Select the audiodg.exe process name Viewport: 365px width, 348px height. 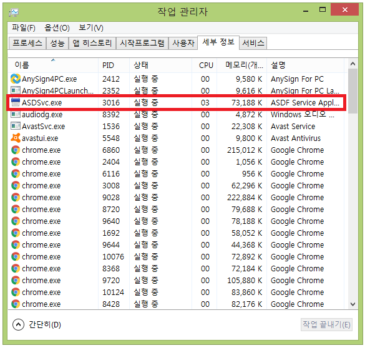tap(42, 115)
